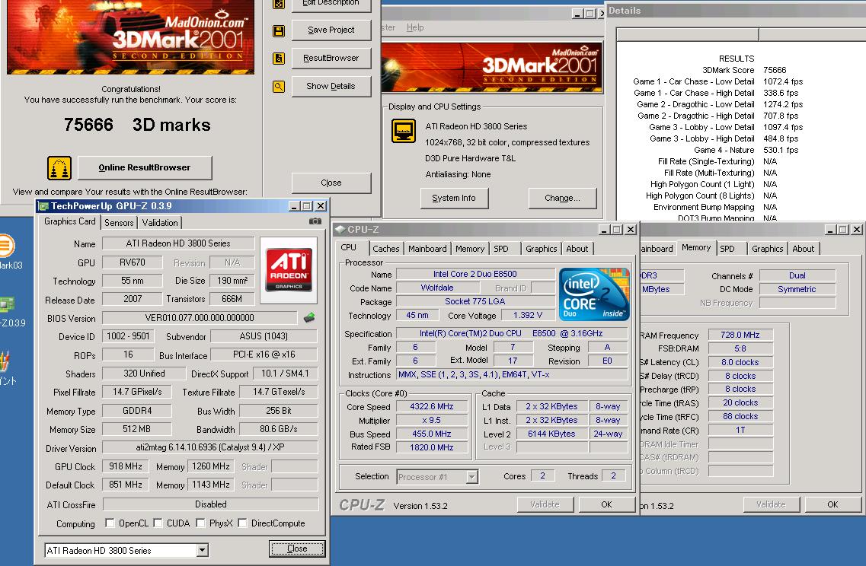Viewport: 866px width, 566px height.
Task: Open the SPD tab in front CPU-Z
Action: (x=501, y=249)
